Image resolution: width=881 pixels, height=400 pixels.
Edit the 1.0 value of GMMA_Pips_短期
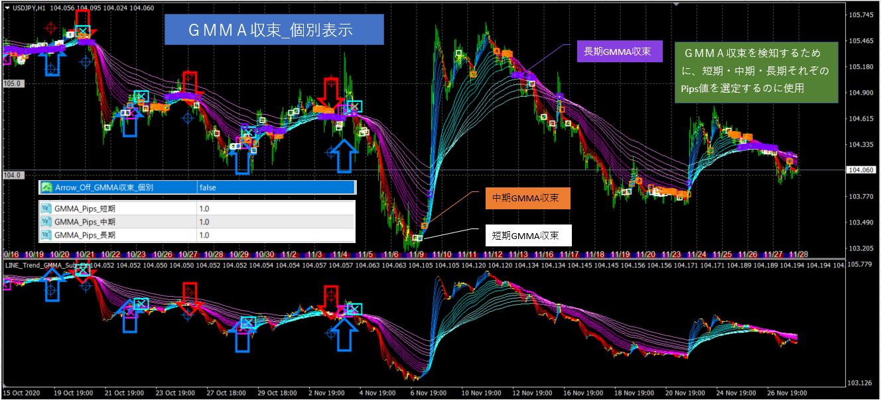(204, 209)
